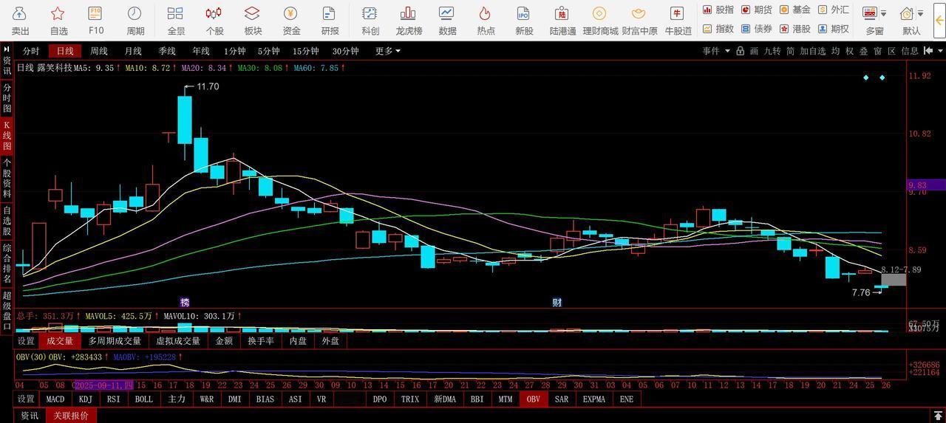Select the KDJ indicator tab

pos(86,399)
